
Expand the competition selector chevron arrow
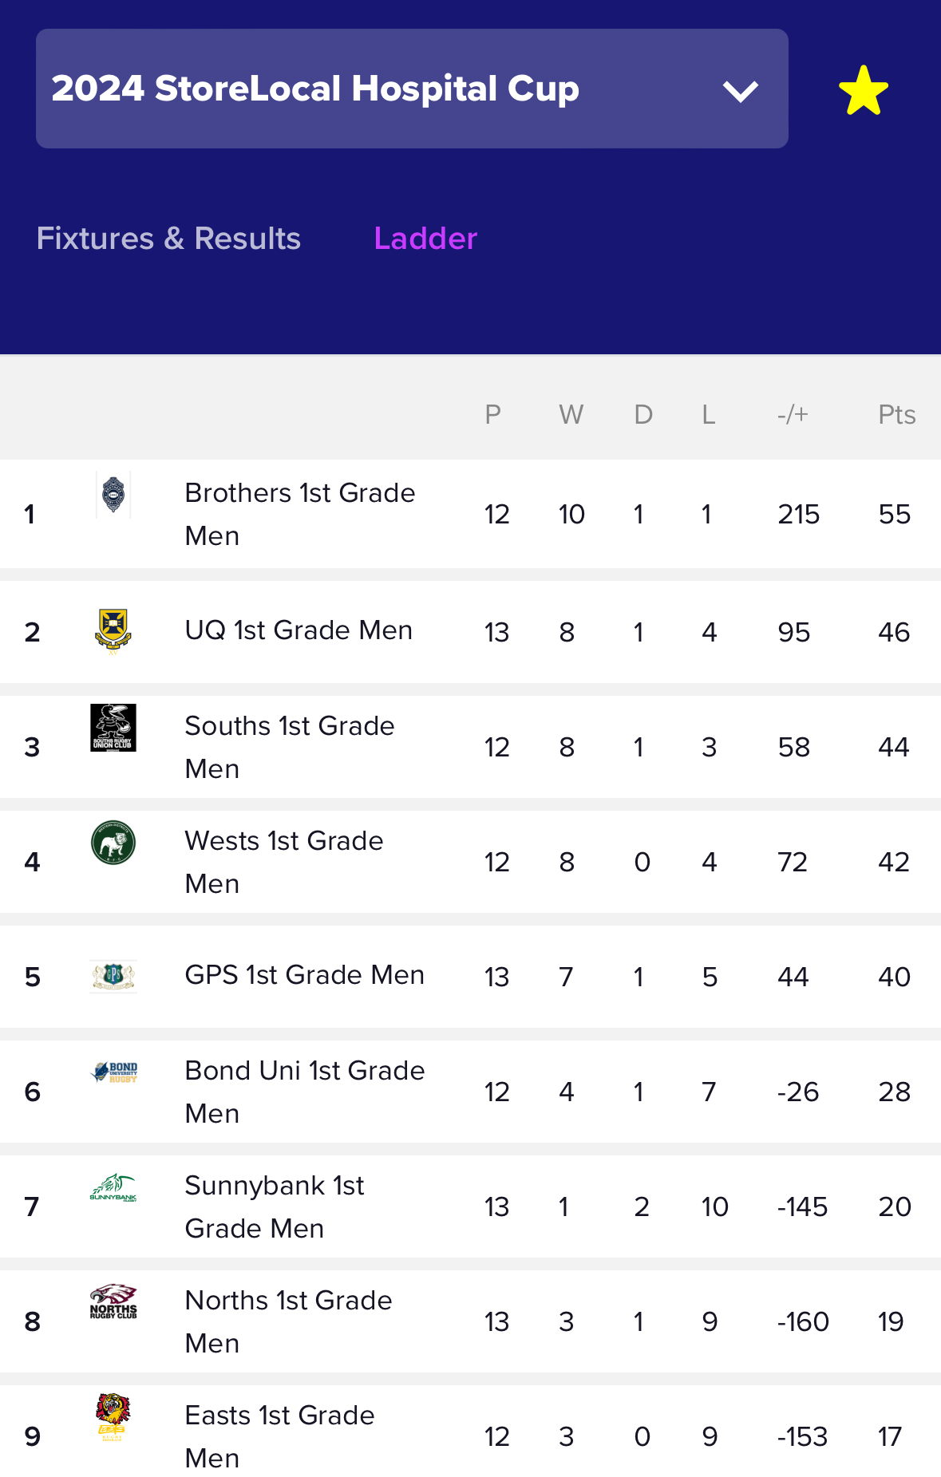(x=740, y=91)
